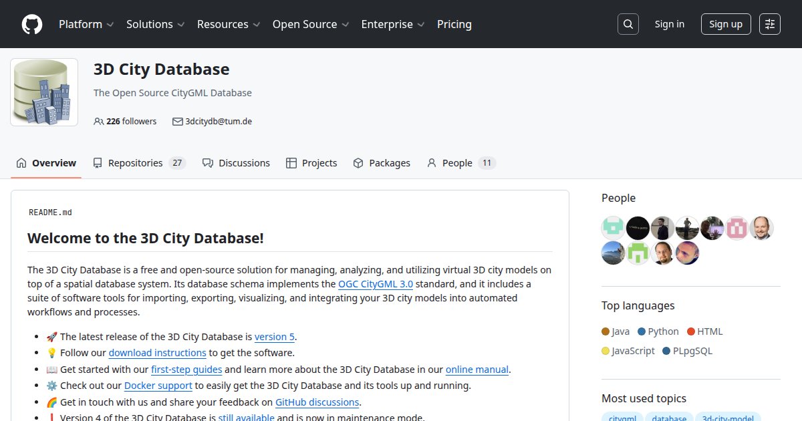
Task: Click the People sidebar heading
Action: pos(618,198)
